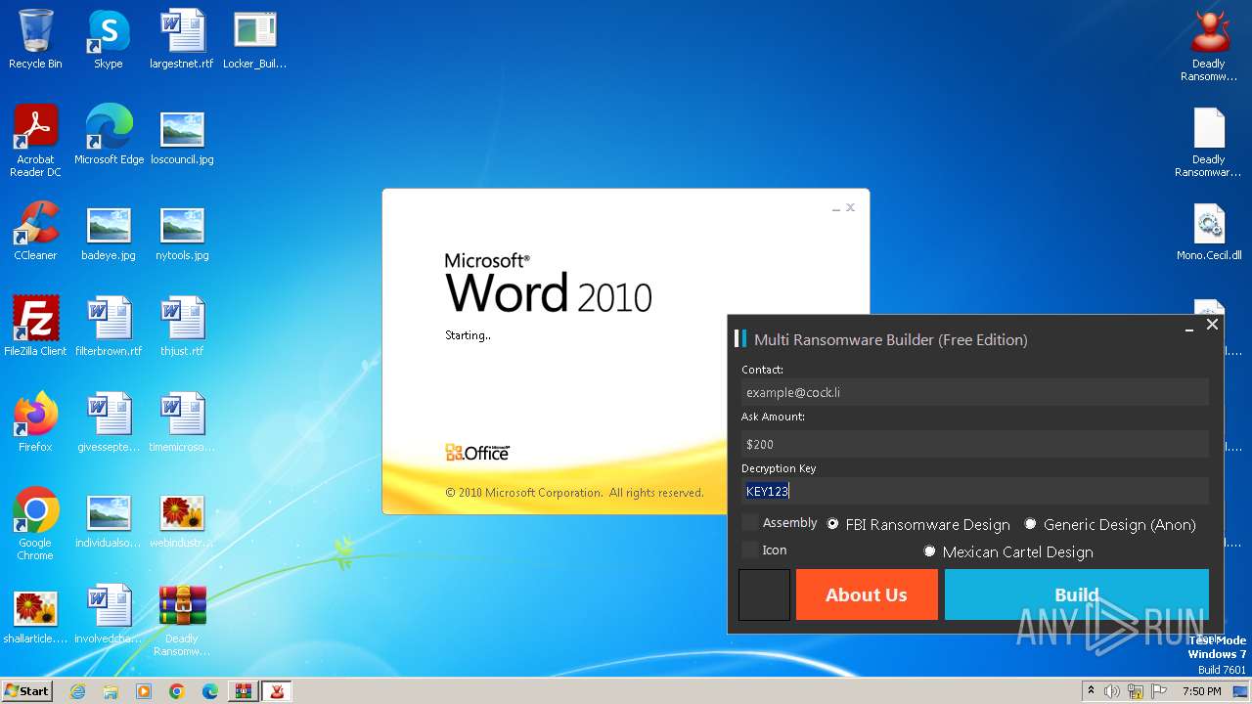Open the Recycle Bin desktop icon
The height and width of the screenshot is (704, 1252).
coord(35,39)
